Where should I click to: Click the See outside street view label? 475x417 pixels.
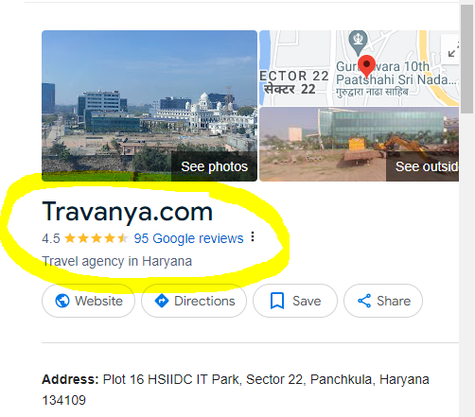(x=423, y=166)
